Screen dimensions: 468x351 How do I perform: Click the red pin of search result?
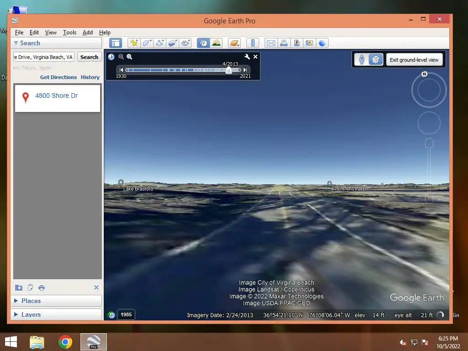click(x=26, y=97)
